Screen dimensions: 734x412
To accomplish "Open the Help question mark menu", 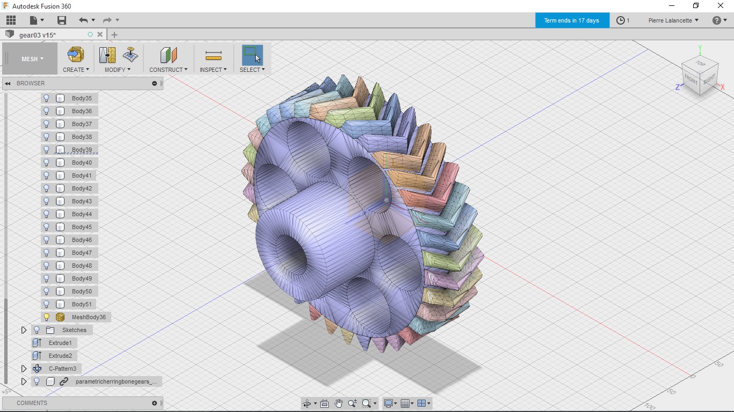I will [x=717, y=20].
